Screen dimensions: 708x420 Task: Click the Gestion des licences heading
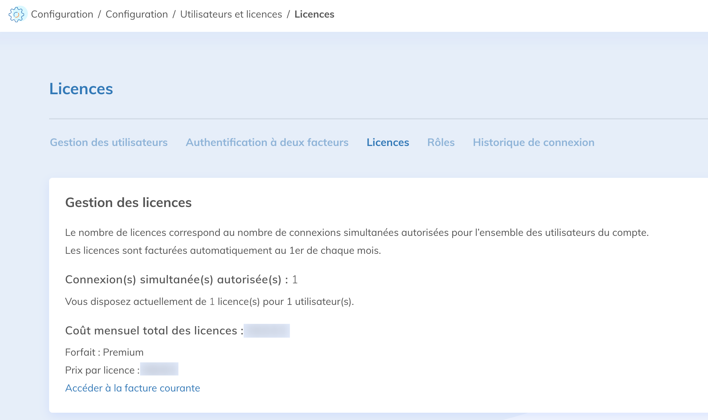(128, 202)
